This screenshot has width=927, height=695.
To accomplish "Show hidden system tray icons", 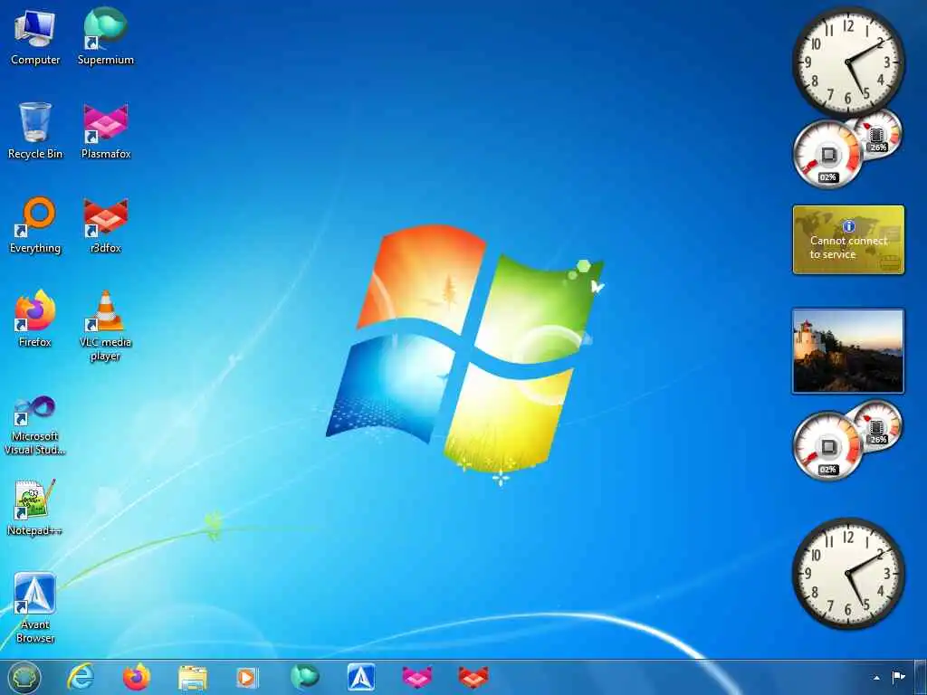I will click(x=876, y=678).
